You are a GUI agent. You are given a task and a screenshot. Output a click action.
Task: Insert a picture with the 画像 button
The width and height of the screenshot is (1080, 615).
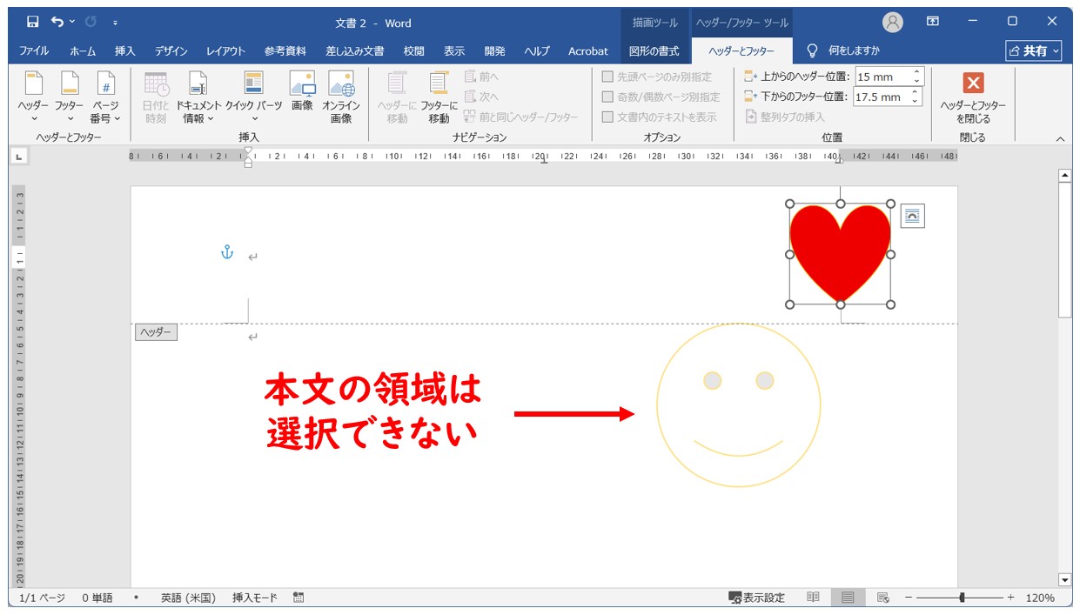tap(302, 91)
